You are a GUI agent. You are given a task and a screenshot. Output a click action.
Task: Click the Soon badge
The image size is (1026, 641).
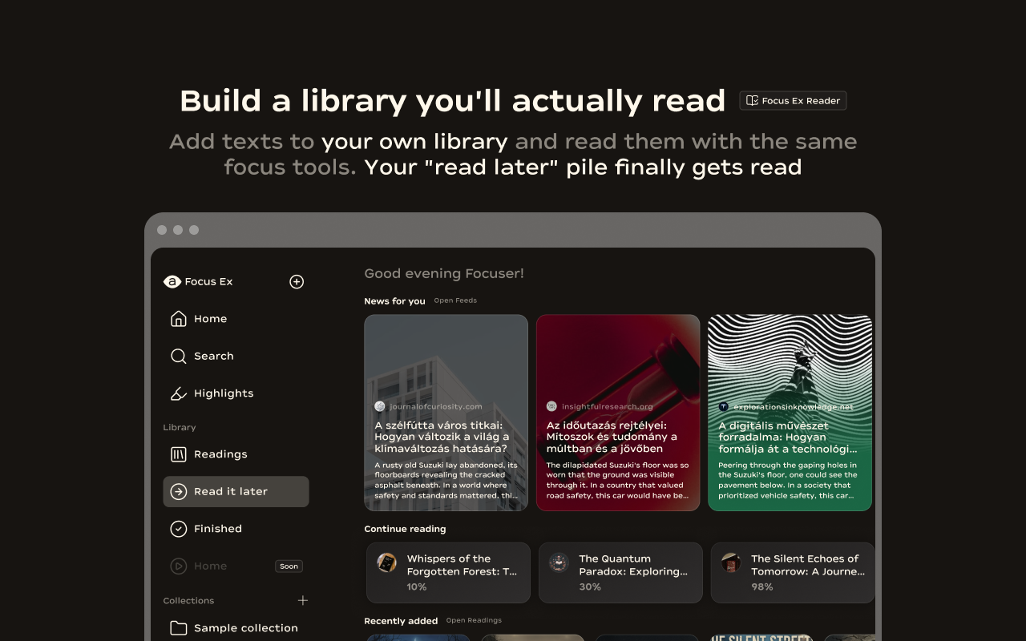pyautogui.click(x=289, y=566)
